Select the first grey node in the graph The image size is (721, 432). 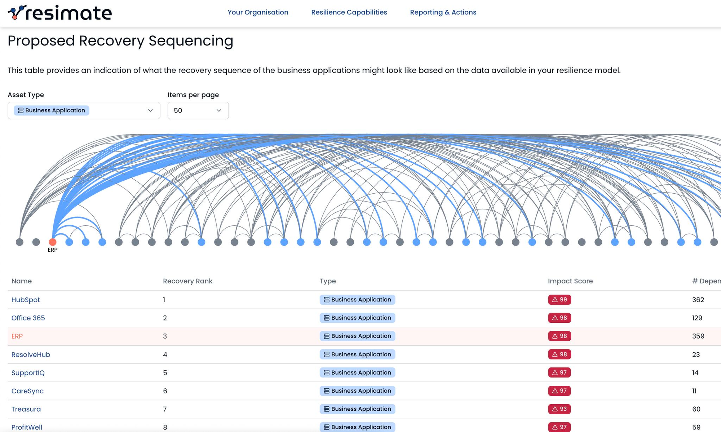[19, 242]
